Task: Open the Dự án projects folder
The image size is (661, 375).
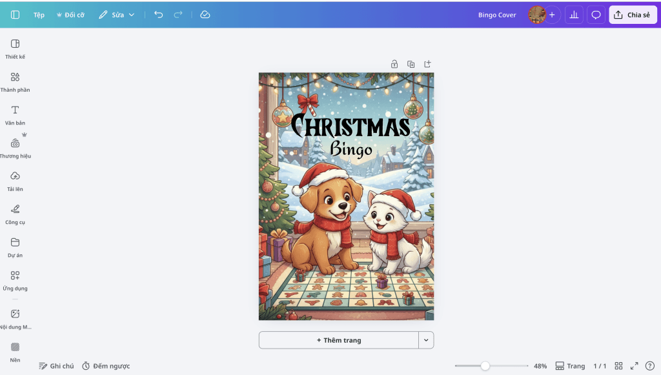Action: 15,247
